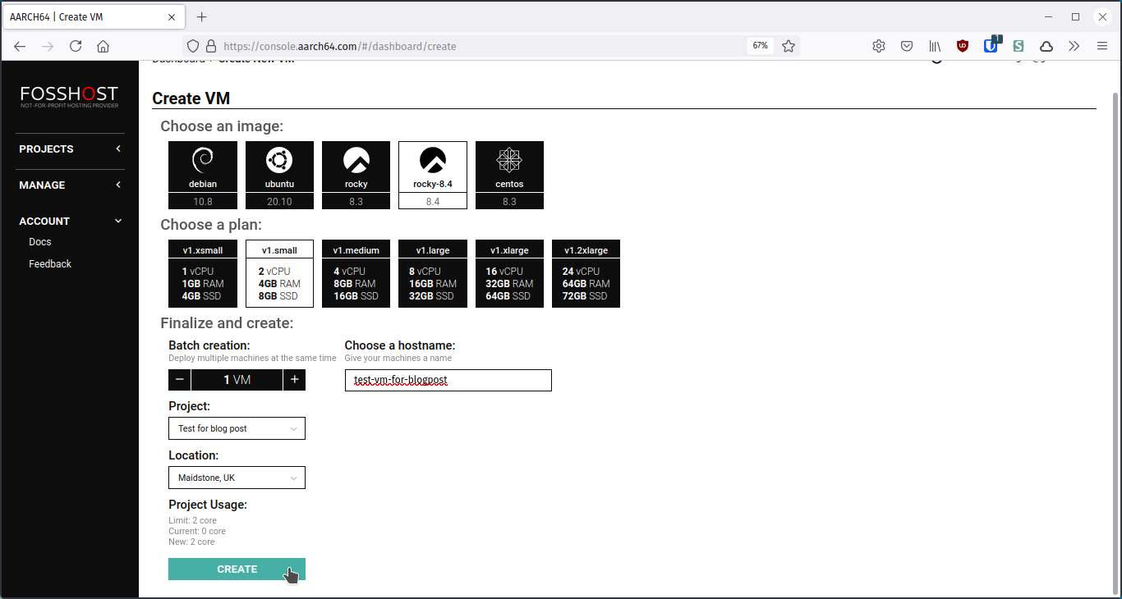Viewport: 1122px width, 599px height.
Task: Minimize the browser window
Action: pos(1049,16)
